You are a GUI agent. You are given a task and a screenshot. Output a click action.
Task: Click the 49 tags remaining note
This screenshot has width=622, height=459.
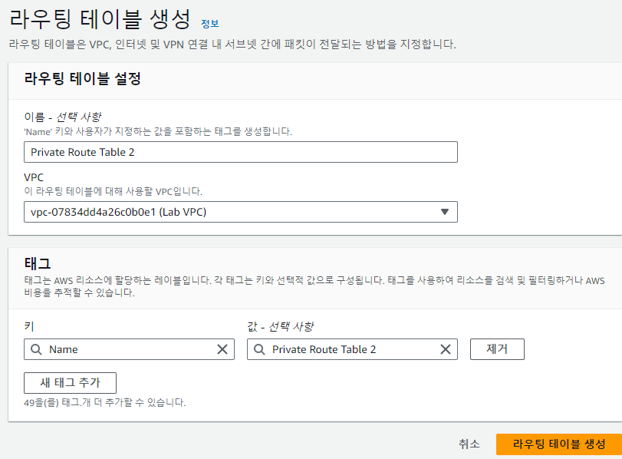pyautogui.click(x=105, y=403)
